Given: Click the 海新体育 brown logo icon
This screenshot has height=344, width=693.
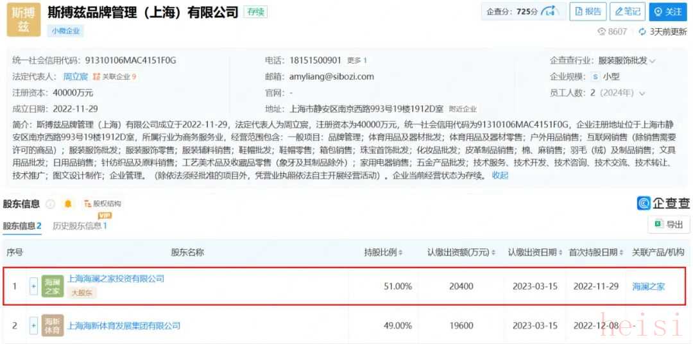Looking at the screenshot, I should point(53,325).
